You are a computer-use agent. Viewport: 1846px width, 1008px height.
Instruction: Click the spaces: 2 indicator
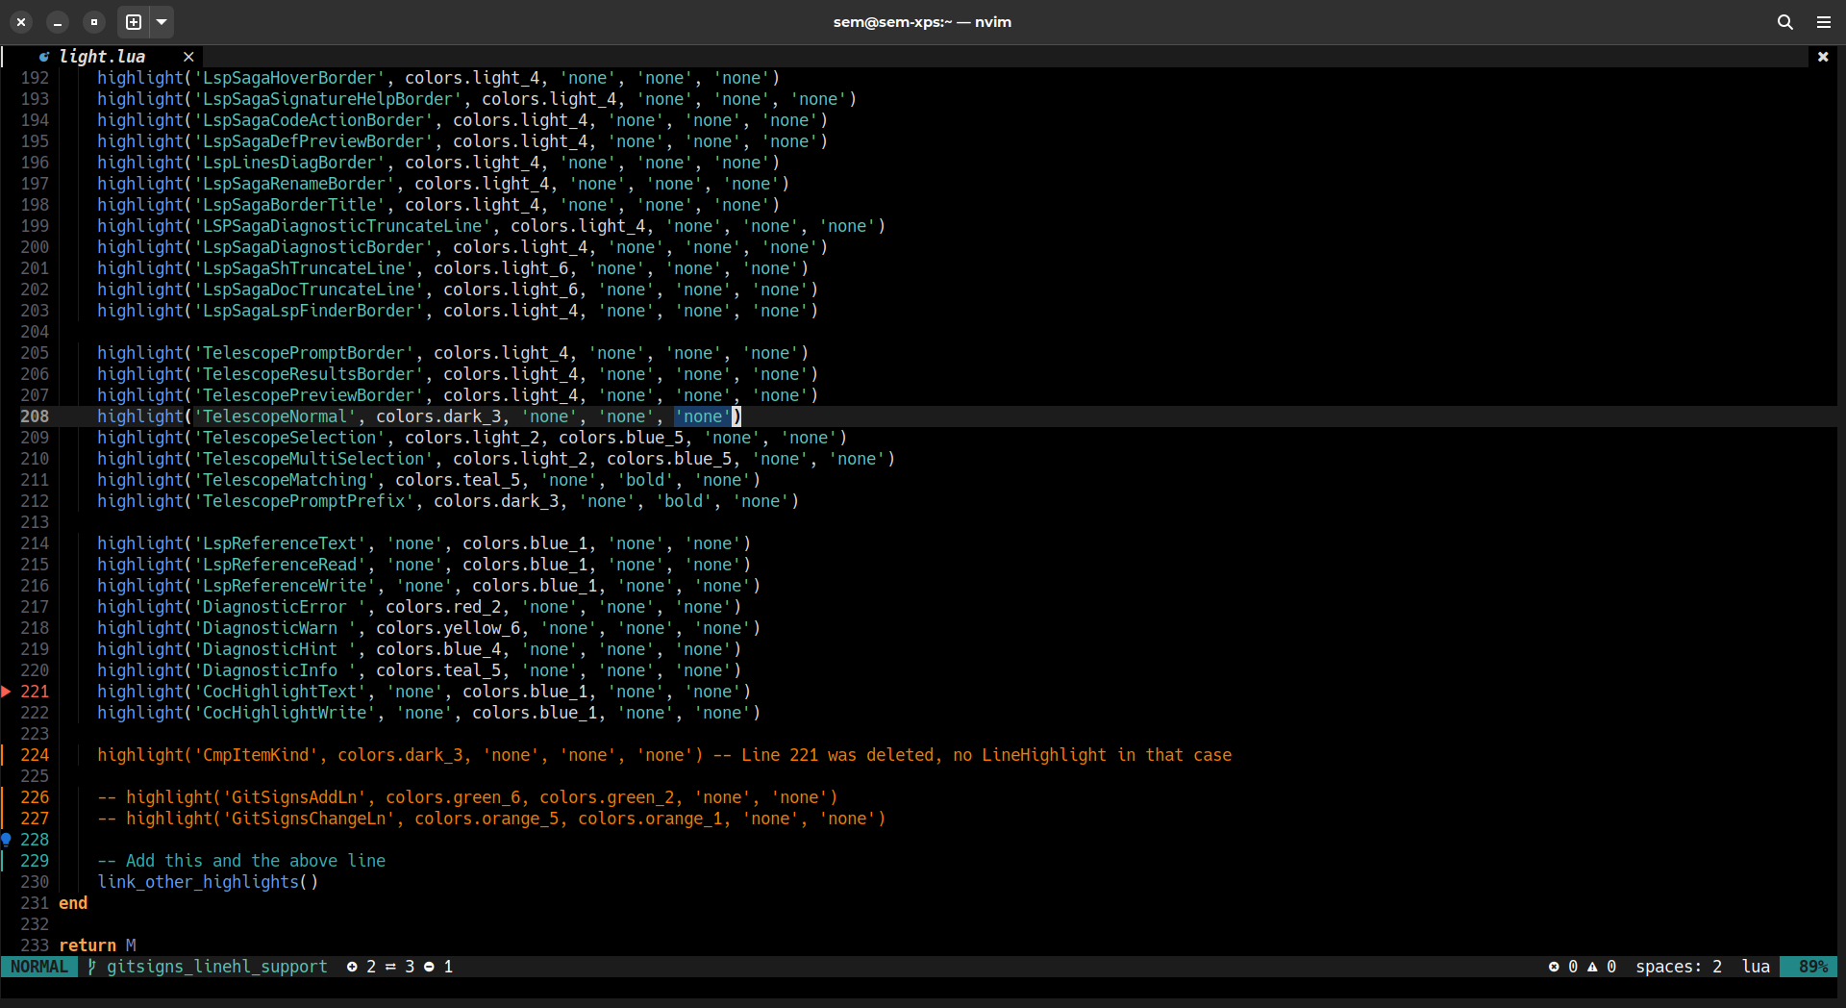pos(1679,967)
